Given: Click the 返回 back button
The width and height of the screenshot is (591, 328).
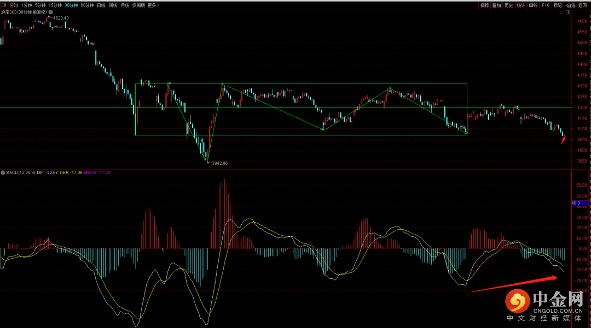Looking at the screenshot, I should 583,5.
